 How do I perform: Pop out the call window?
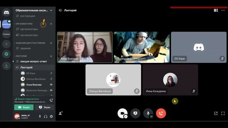pyautogui.click(x=216, y=113)
